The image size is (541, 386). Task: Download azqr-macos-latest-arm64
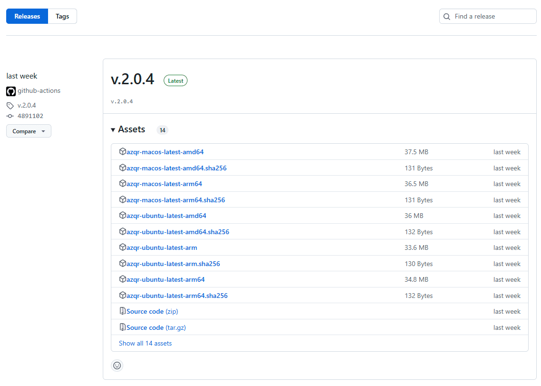click(164, 184)
